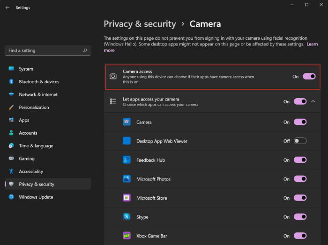Screen dimensions: 328x245
Task: Click the Feedback Hub app icon
Action: (x=127, y=160)
